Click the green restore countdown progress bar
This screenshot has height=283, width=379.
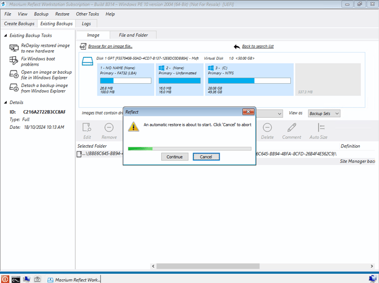pos(189,149)
